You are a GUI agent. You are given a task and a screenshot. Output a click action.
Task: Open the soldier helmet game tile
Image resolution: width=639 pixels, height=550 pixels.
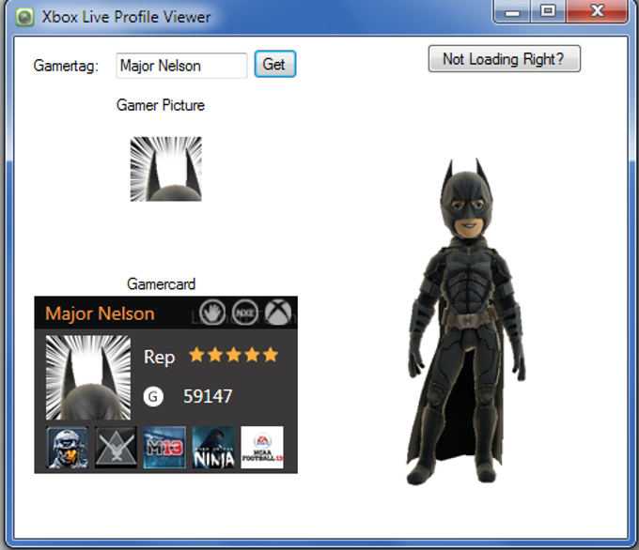[x=68, y=448]
